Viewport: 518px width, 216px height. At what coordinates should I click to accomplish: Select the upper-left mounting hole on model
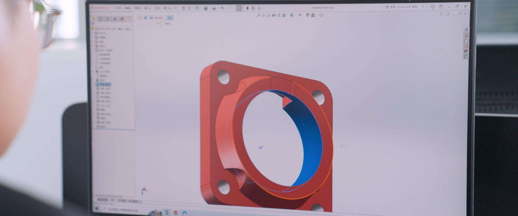click(x=223, y=77)
